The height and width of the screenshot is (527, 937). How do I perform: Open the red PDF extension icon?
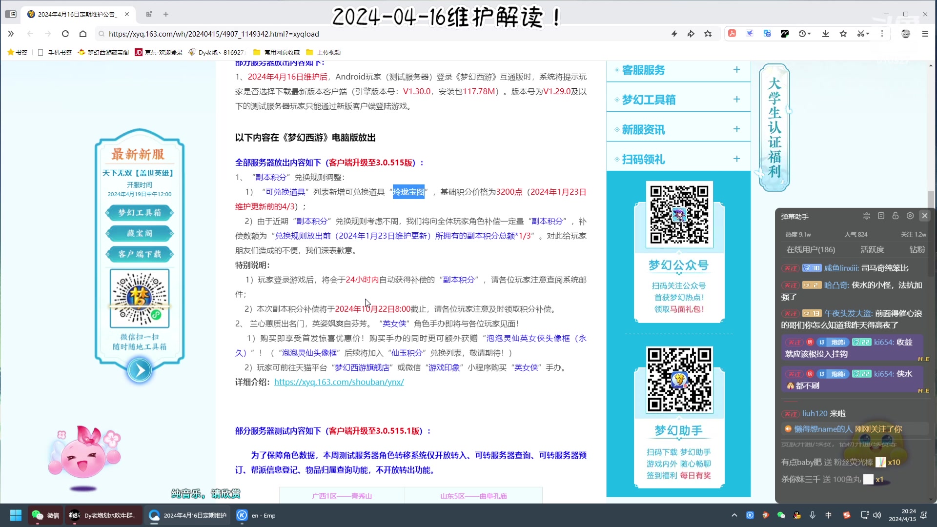[x=732, y=34]
